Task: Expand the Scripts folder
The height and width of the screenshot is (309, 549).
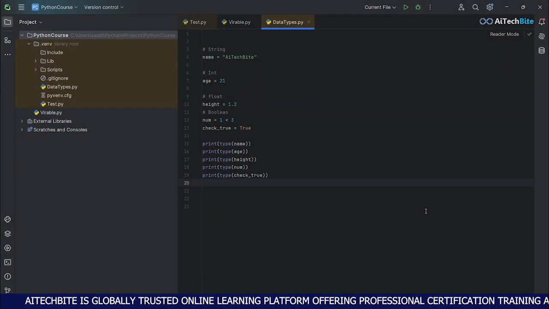Action: coord(36,70)
